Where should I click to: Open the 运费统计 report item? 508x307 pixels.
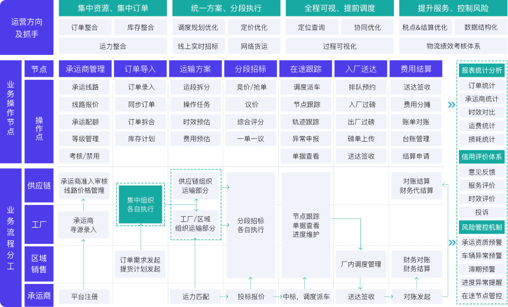pos(481,126)
